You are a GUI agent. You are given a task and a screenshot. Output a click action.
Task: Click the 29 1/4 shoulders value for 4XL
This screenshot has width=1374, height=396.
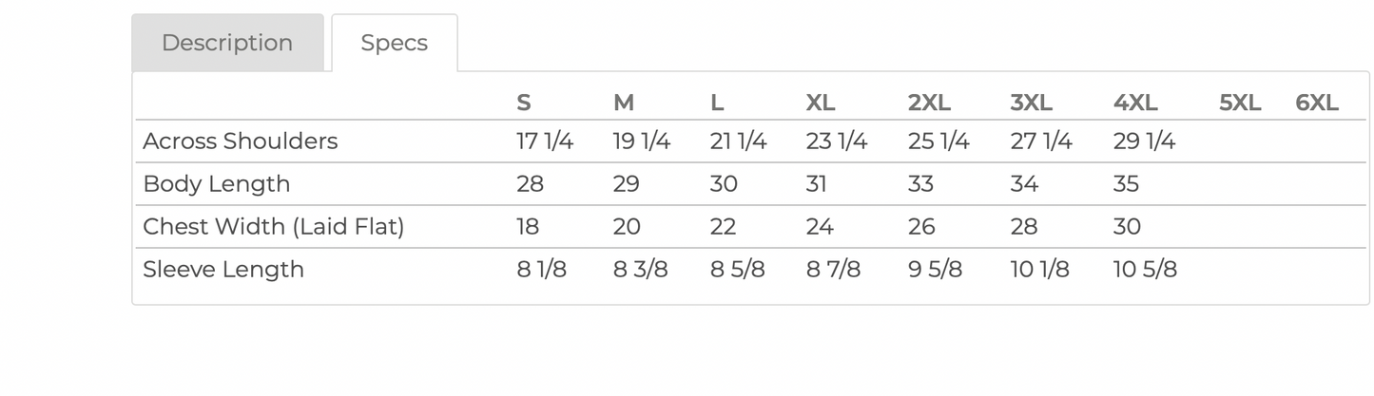click(1144, 141)
